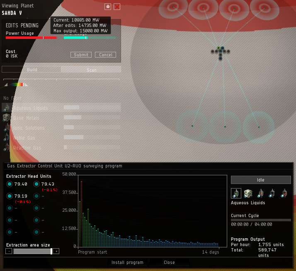
Task: Click the extraction area size slider
Action: click(32, 251)
